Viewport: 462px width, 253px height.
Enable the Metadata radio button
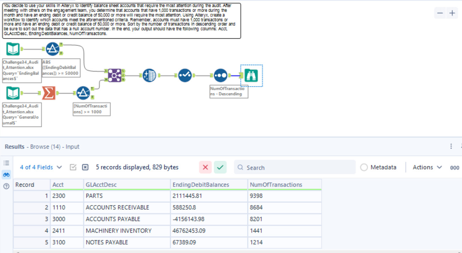(x=364, y=167)
